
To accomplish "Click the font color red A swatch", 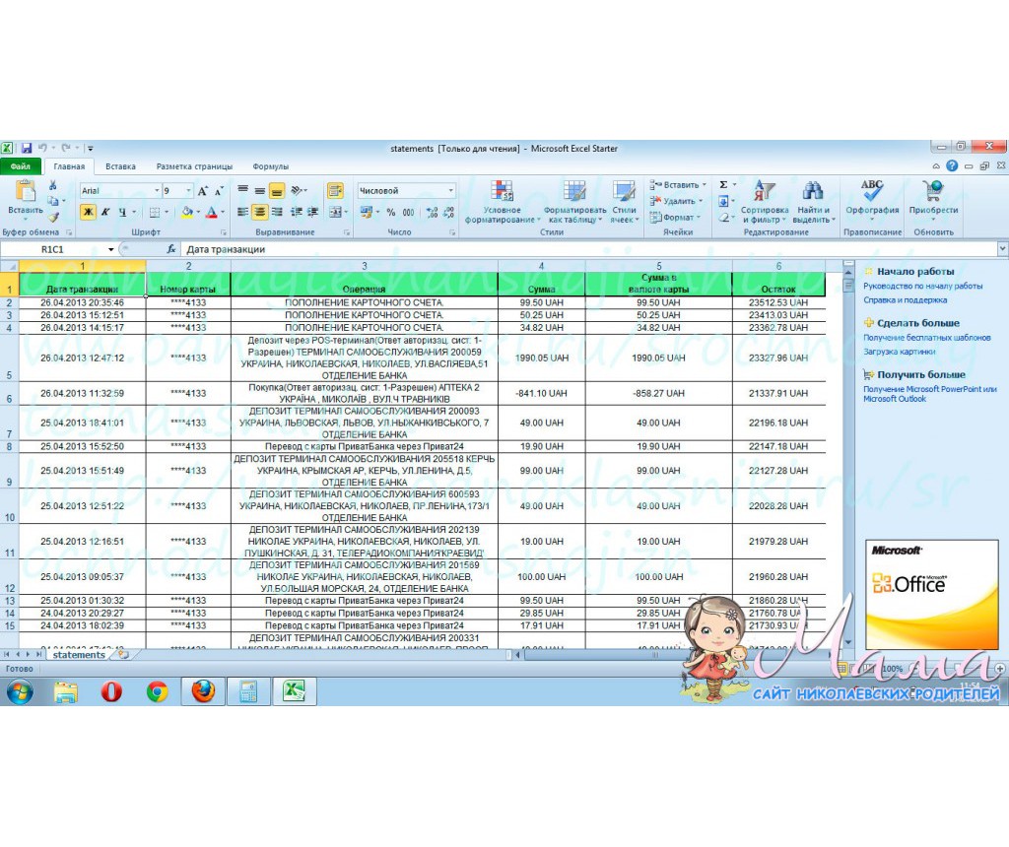I will 211,212.
